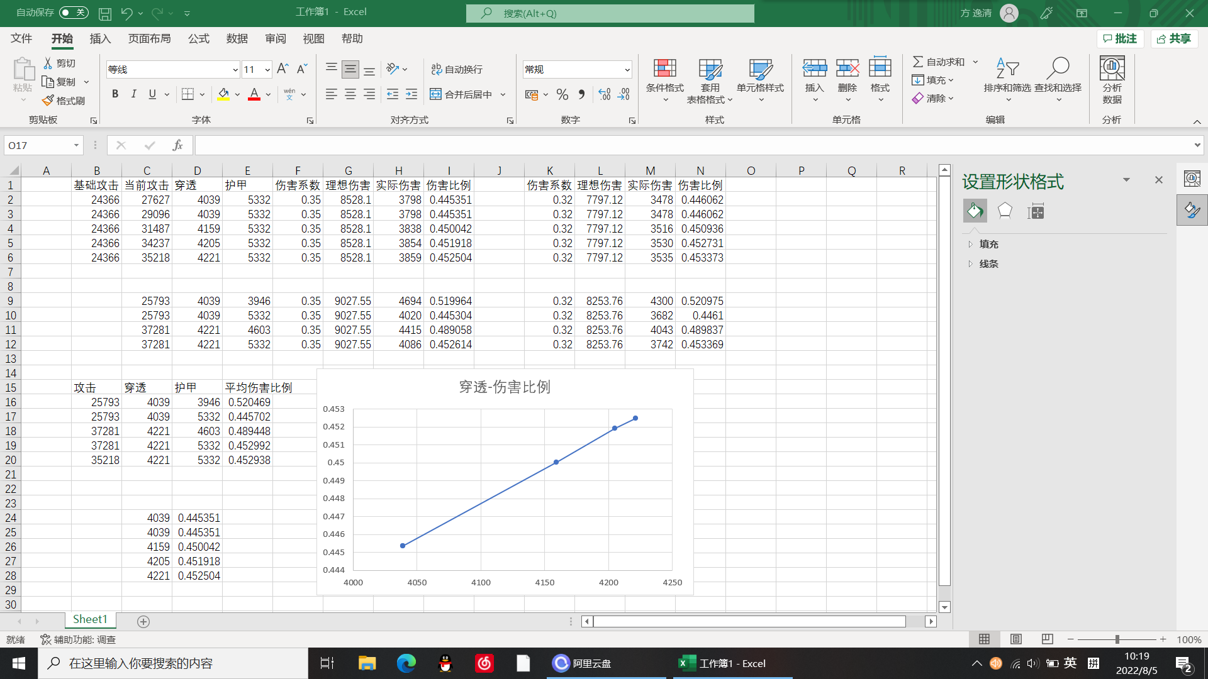
Task: Add a new sheet with plus button
Action: 143,621
